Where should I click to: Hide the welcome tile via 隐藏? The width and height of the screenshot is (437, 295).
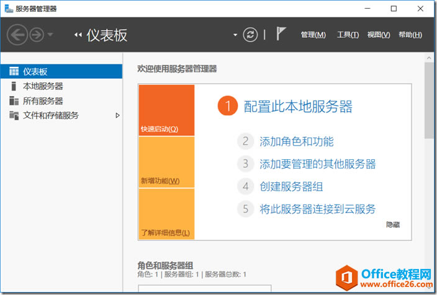point(393,224)
